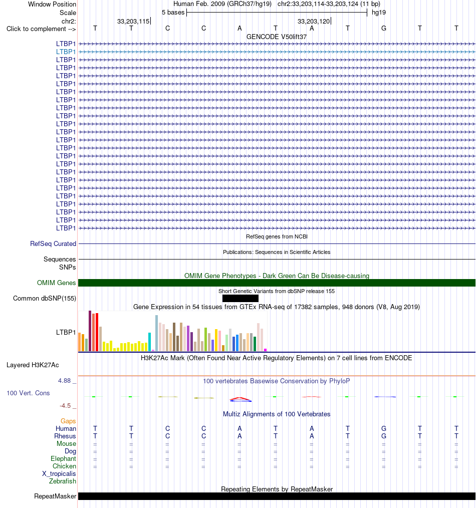Select the light-blue highlighted LTBP1 transcript label
This screenshot has height=508, width=476.
[x=66, y=52]
